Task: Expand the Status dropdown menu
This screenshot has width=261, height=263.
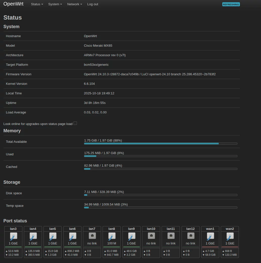Action: tap(37, 4)
